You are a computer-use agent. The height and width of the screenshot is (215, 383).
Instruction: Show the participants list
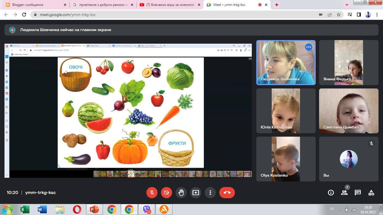click(x=344, y=193)
